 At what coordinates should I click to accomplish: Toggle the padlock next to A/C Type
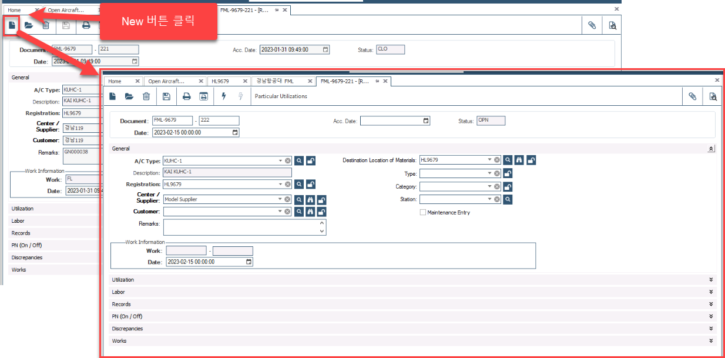(311, 160)
